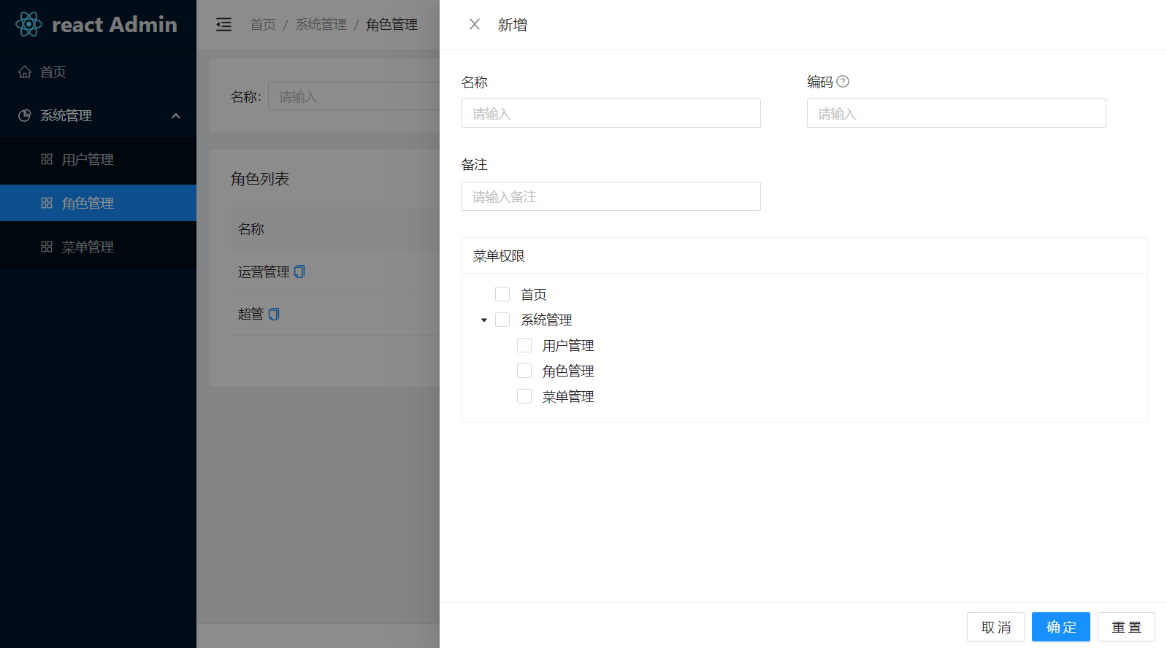The height and width of the screenshot is (648, 1167).
Task: Click the 角色管理 tree node label
Action: 568,371
